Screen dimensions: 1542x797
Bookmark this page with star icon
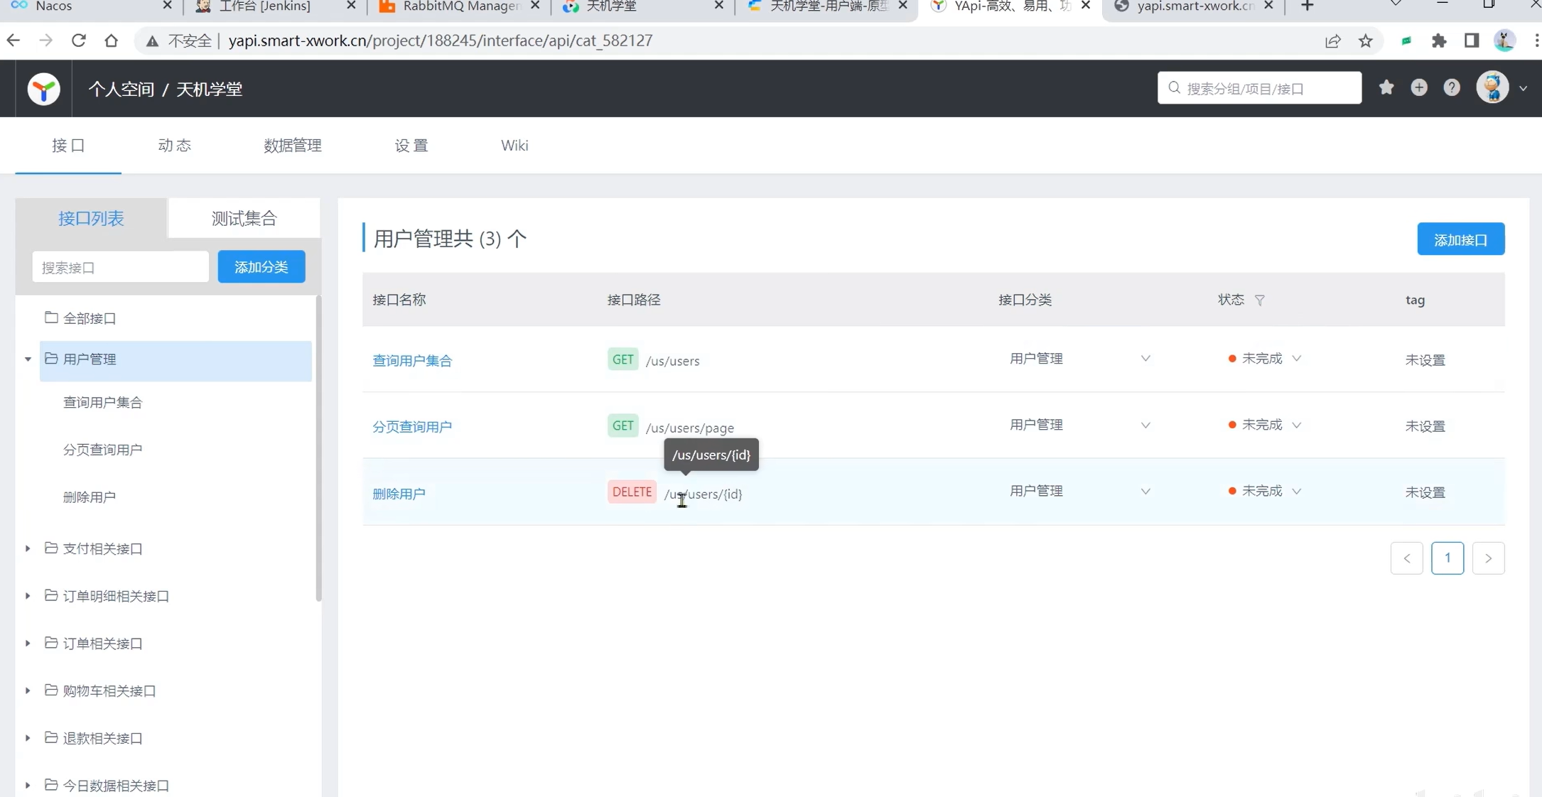(1365, 40)
